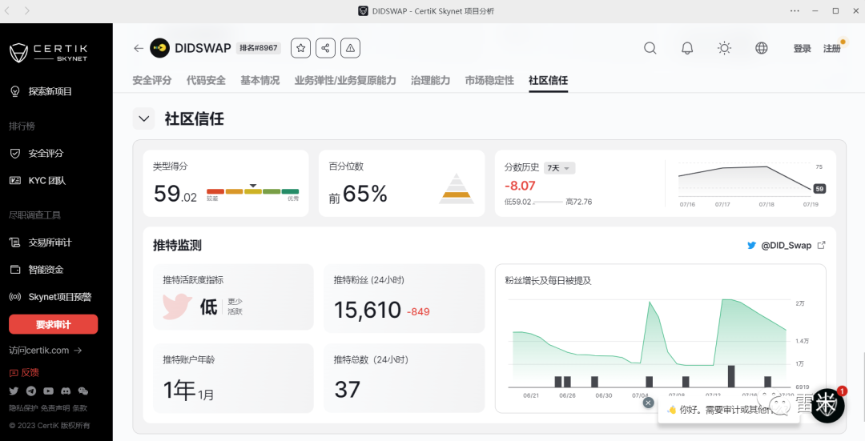Switch to the 基本情况 tab

[259, 81]
